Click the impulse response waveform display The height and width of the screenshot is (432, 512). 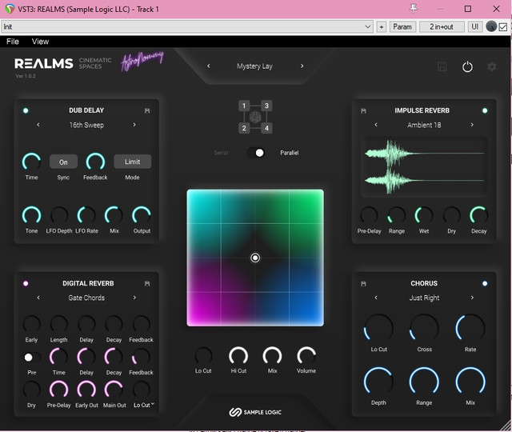424,167
